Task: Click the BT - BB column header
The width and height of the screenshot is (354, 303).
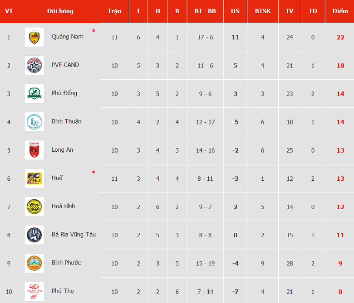Action: [205, 11]
